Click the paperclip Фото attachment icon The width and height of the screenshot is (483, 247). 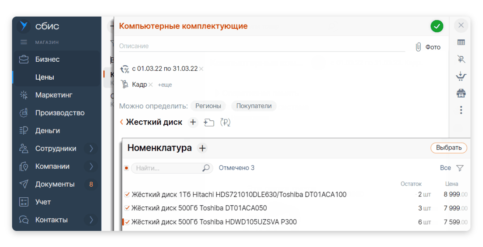point(419,47)
